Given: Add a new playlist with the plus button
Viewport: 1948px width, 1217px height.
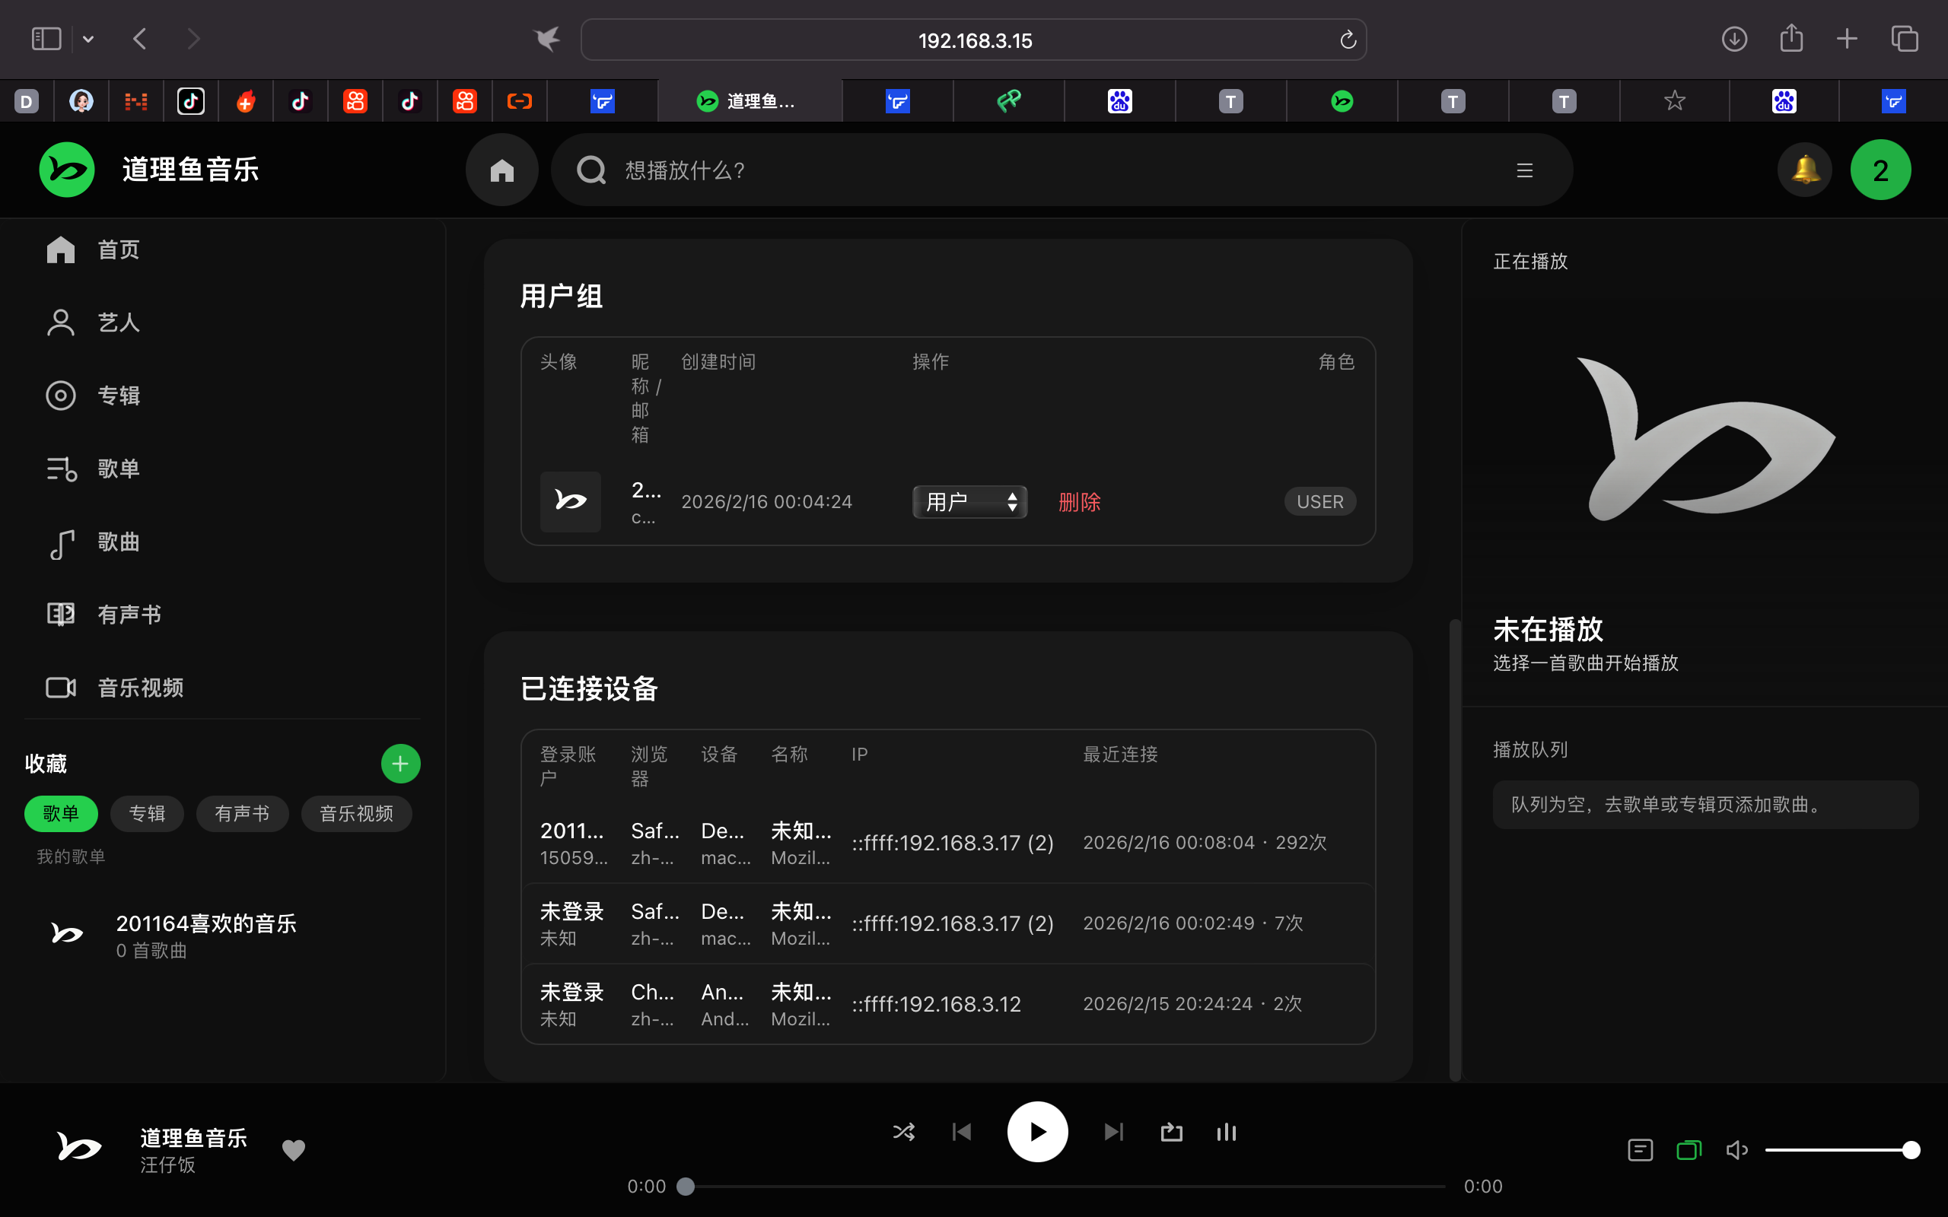Looking at the screenshot, I should [400, 763].
